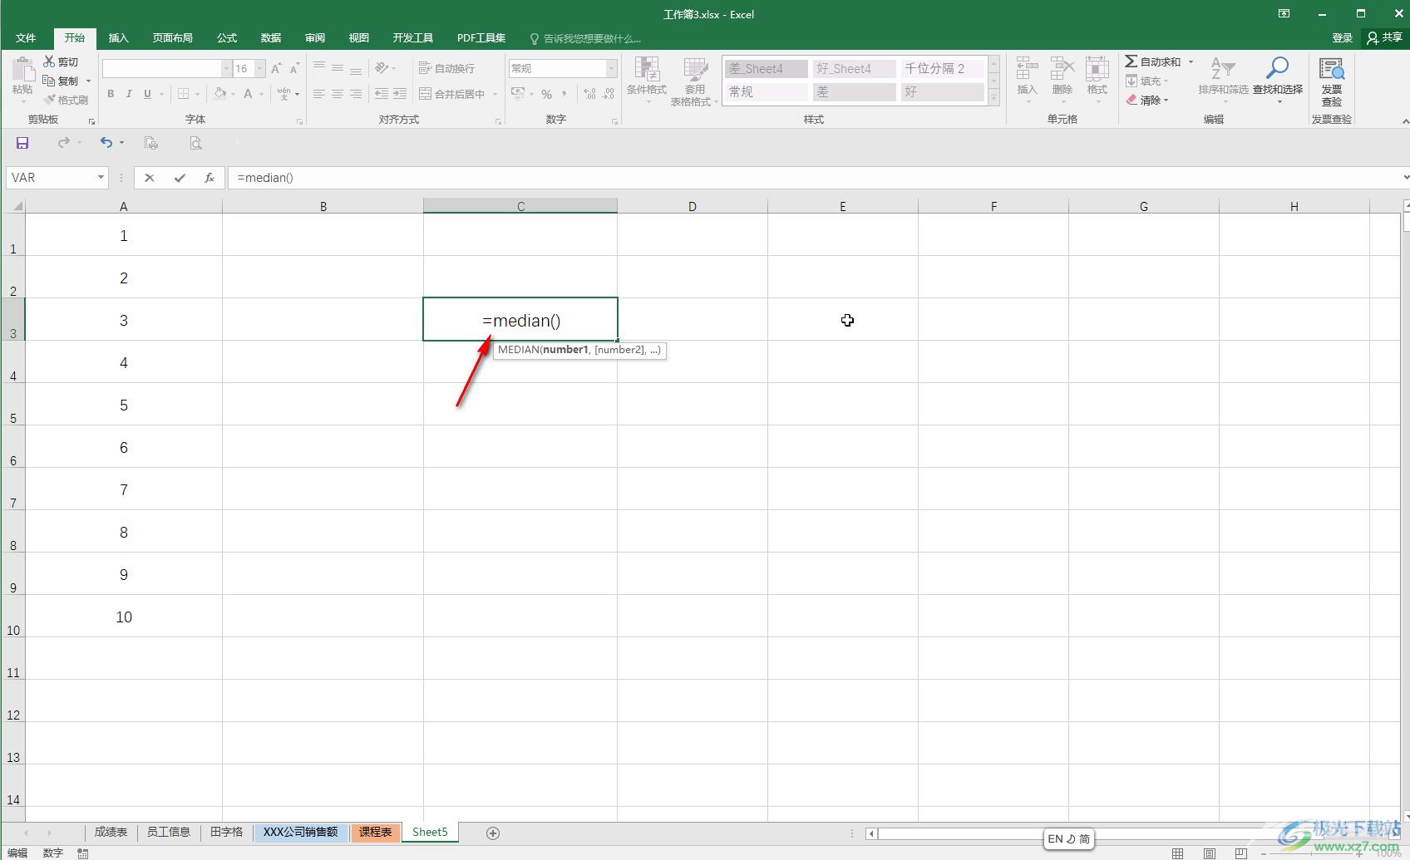Cancel the formula entry with X icon
Screen dimensions: 1410x860
pyautogui.click(x=150, y=178)
